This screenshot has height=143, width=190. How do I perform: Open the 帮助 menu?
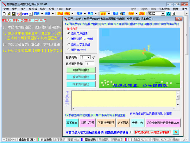point(68,9)
